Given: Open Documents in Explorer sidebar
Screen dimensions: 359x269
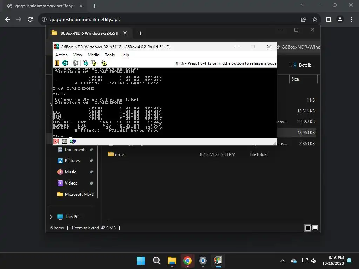Looking at the screenshot, I should coord(75,150).
